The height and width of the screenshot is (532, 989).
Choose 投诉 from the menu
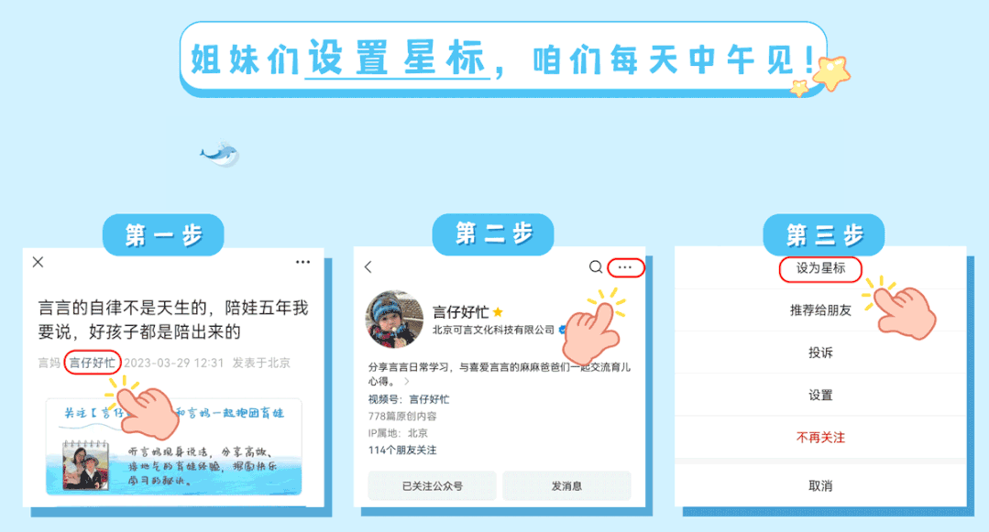point(820,353)
